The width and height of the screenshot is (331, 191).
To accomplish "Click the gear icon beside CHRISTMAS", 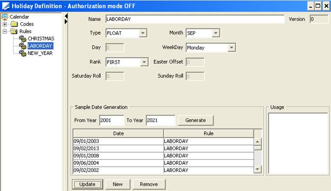I will pyautogui.click(x=23, y=39).
